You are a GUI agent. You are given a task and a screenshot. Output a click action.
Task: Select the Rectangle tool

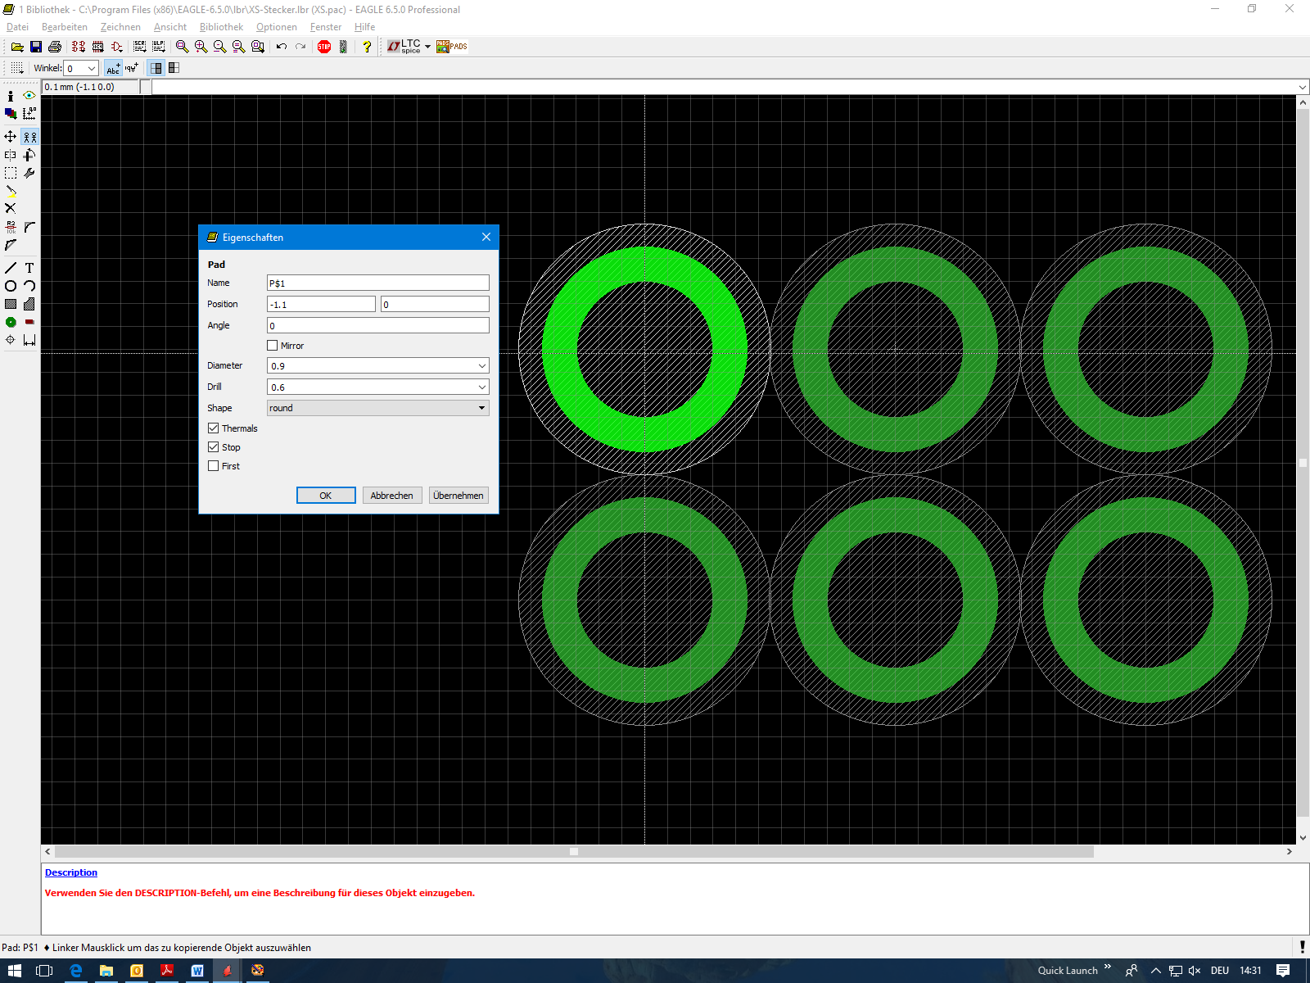(x=11, y=304)
